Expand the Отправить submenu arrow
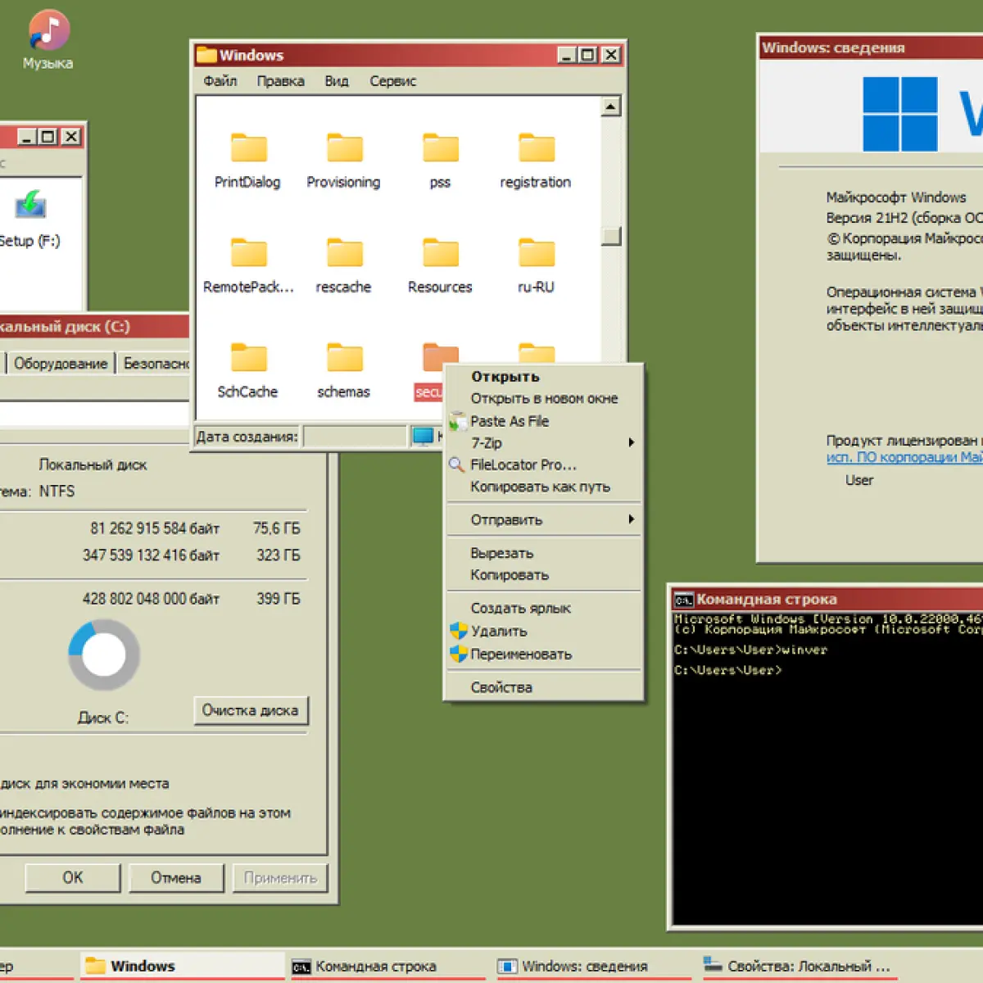Screen dimensions: 983x983 [631, 519]
